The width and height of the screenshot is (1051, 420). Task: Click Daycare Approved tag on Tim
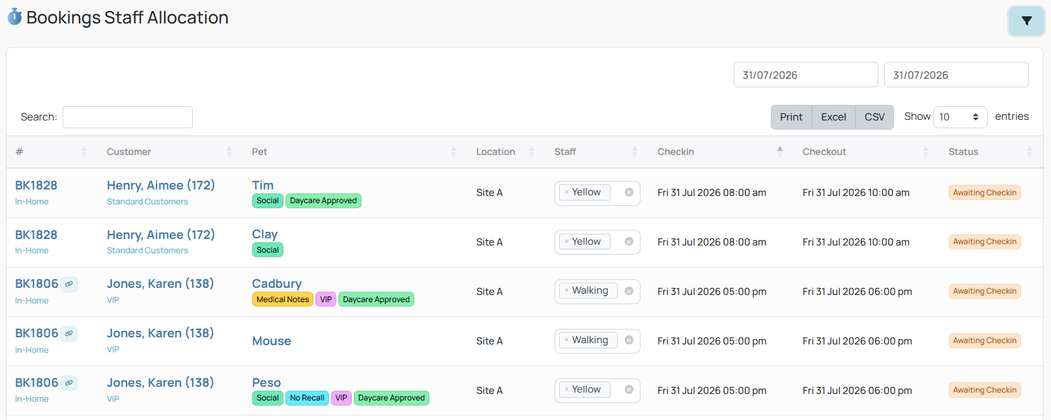[323, 201]
